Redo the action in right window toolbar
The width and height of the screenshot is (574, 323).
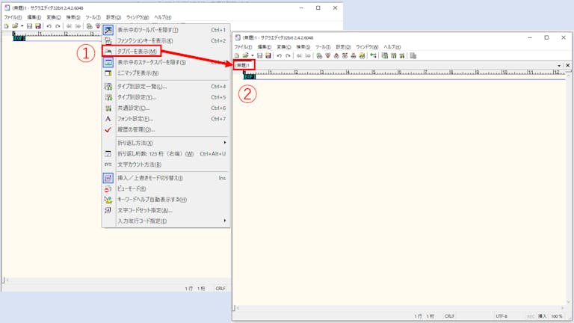coord(288,55)
